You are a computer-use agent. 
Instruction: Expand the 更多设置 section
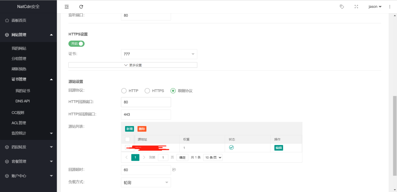point(133,65)
